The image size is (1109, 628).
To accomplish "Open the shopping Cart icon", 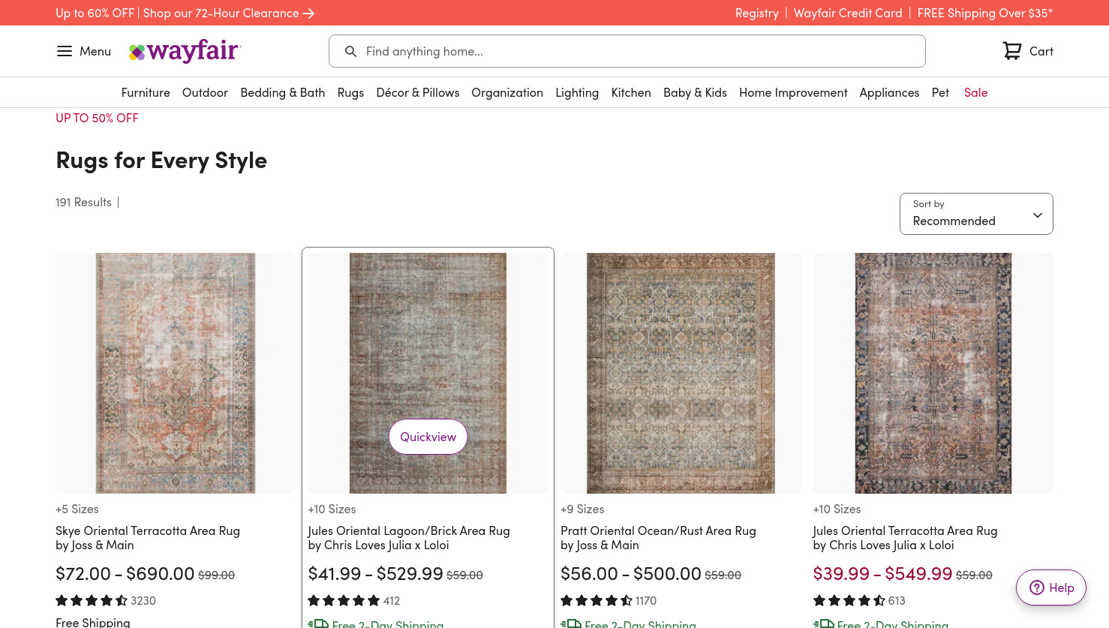I will 1012,51.
